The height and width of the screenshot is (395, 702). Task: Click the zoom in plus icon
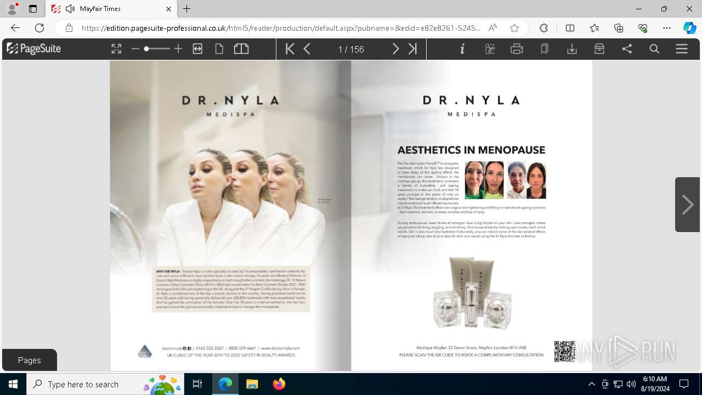pyautogui.click(x=178, y=49)
